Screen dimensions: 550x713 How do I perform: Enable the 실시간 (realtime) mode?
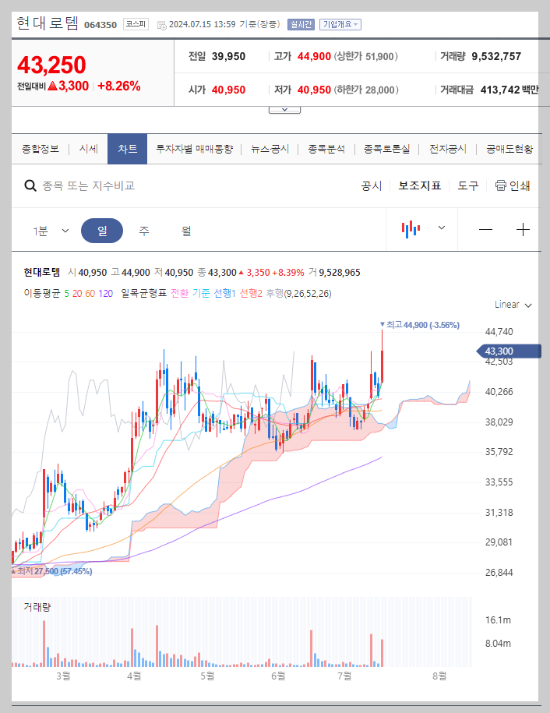(302, 24)
